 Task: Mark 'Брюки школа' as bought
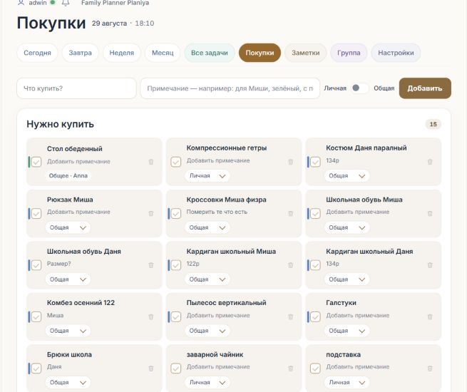pos(36,368)
